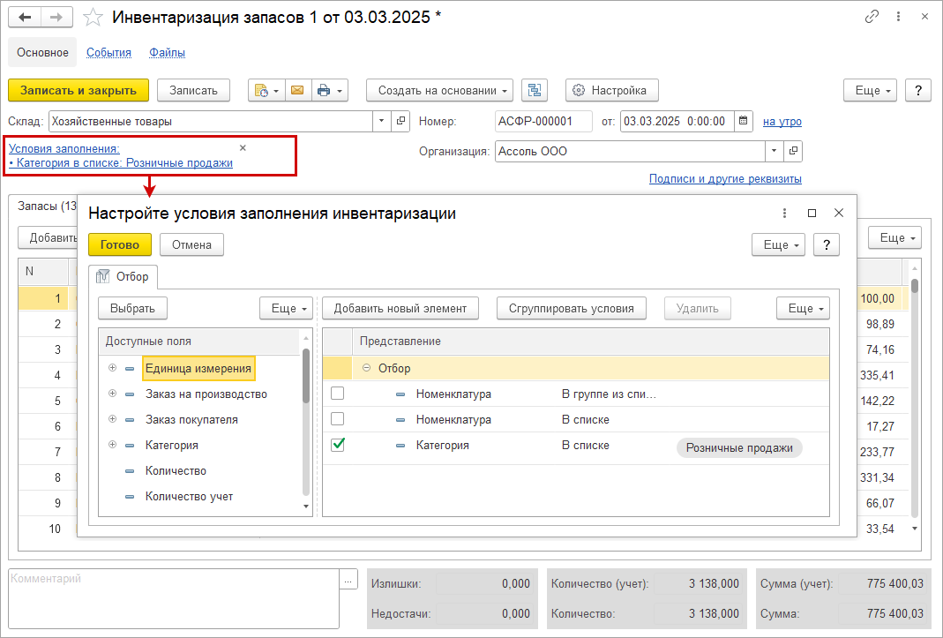The width and height of the screenshot is (943, 638).
Task: Open the Склад value in new window
Action: [400, 121]
